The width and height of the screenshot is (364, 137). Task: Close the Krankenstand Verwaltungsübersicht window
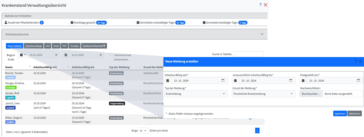tap(266, 5)
